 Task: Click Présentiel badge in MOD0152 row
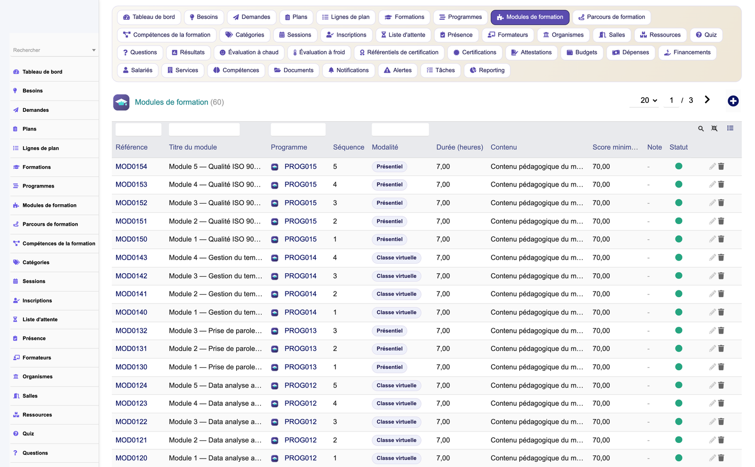point(389,203)
